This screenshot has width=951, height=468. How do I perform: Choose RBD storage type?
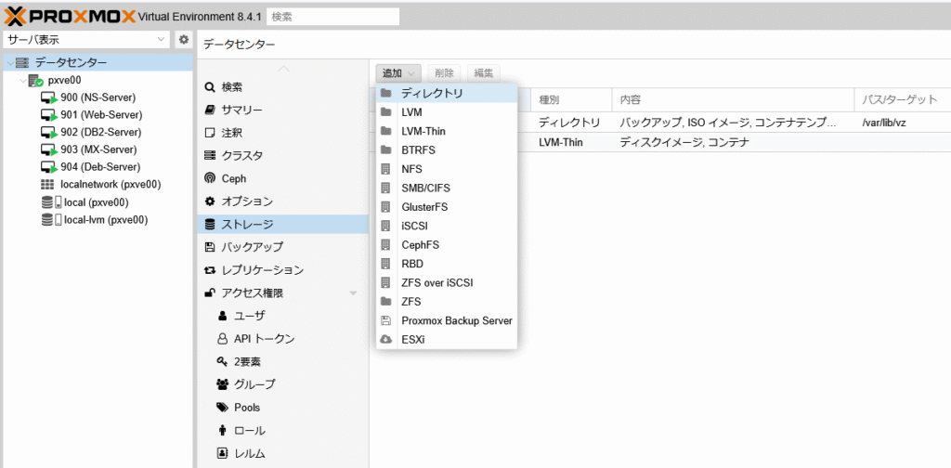coord(447,264)
